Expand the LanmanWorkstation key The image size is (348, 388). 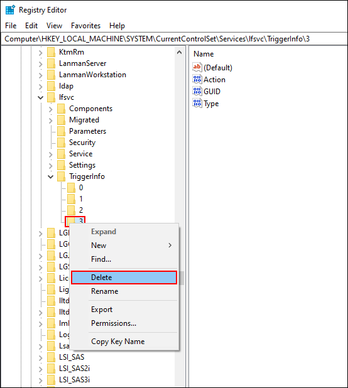pyautogui.click(x=41, y=75)
